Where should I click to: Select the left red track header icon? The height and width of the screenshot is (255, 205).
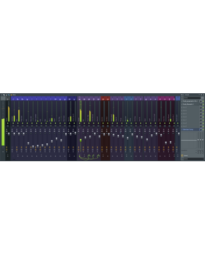click(103, 99)
